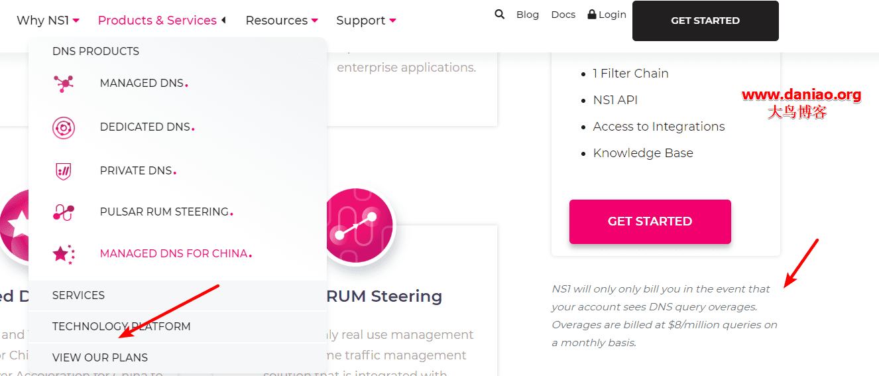This screenshot has height=376, width=879.
Task: Click the 'RUM Steering' card heading
Action: [384, 296]
